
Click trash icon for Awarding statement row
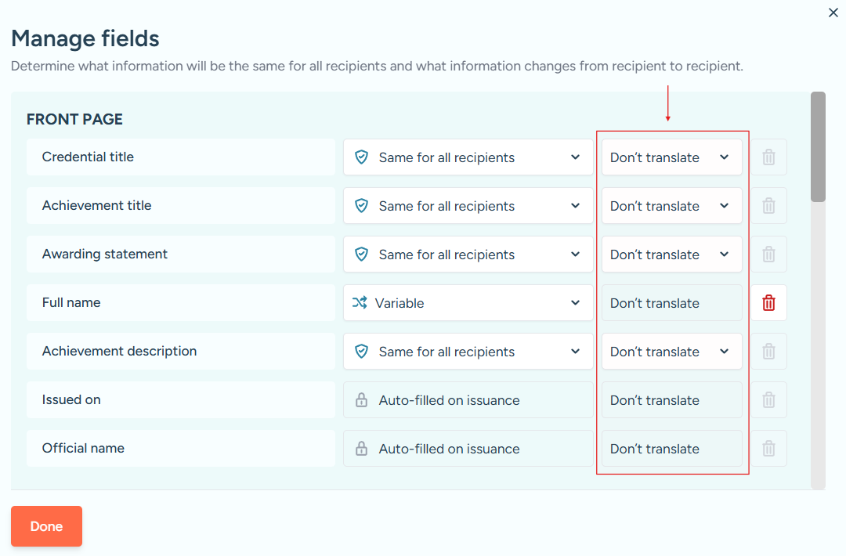coord(768,255)
